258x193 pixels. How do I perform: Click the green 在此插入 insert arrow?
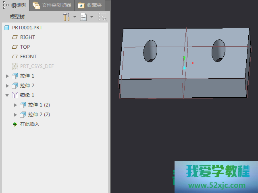[15, 124]
